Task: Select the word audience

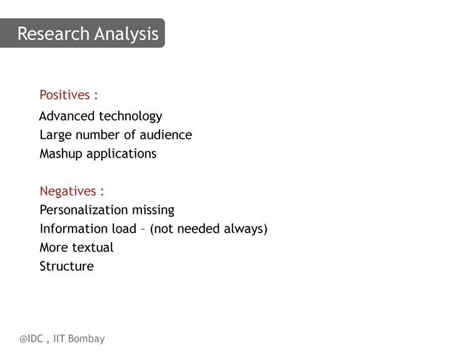Action: pos(166,135)
